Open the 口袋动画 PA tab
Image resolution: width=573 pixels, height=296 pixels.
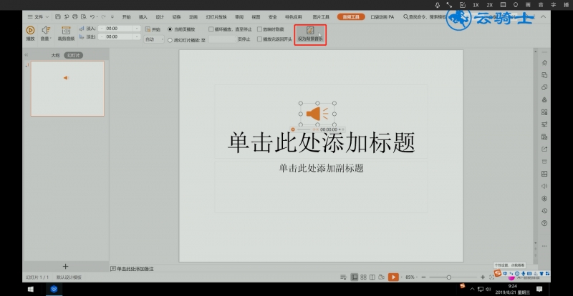[x=382, y=16]
